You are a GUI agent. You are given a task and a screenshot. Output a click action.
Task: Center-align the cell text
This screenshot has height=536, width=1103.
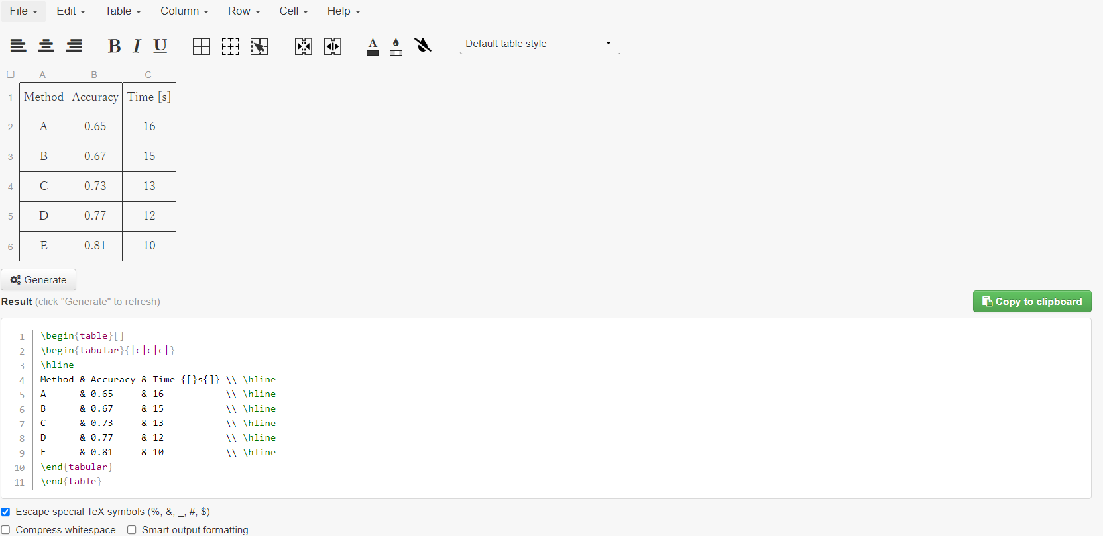(46, 46)
